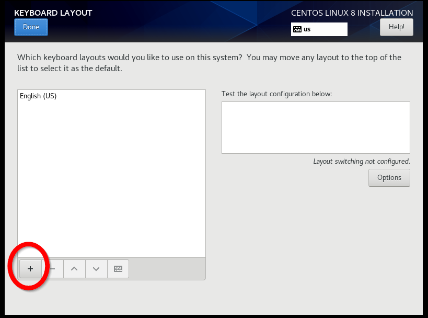
Task: Click the keyboard icon in the us indicator
Action: (297, 29)
